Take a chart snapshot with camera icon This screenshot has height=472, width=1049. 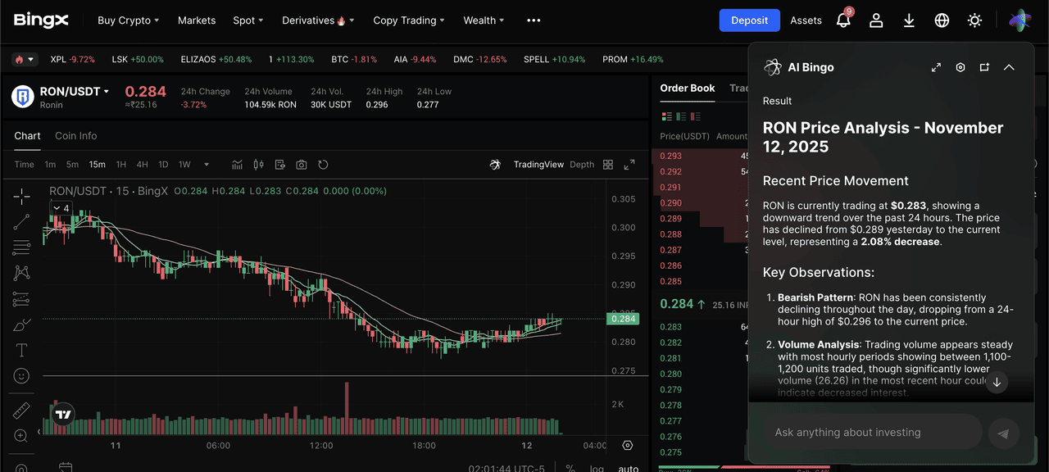(302, 165)
